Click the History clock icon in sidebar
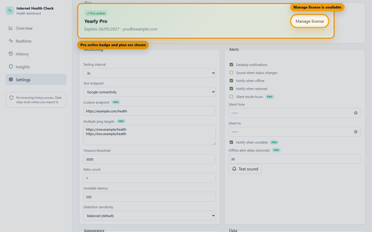Screen dimensions: 372x232 click(x=11, y=54)
